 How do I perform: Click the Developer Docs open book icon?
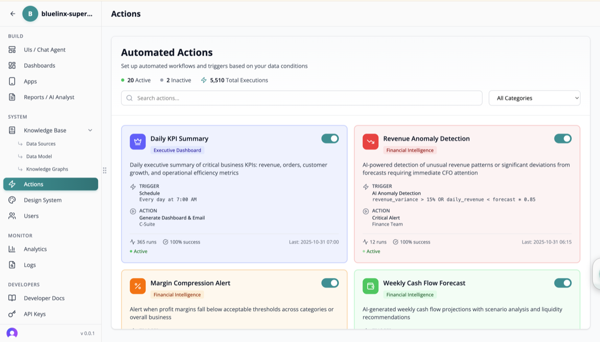point(12,298)
